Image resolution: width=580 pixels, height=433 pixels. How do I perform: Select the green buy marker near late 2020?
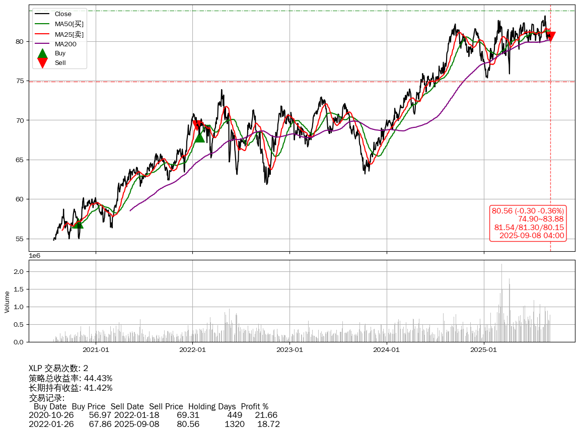[x=78, y=223]
